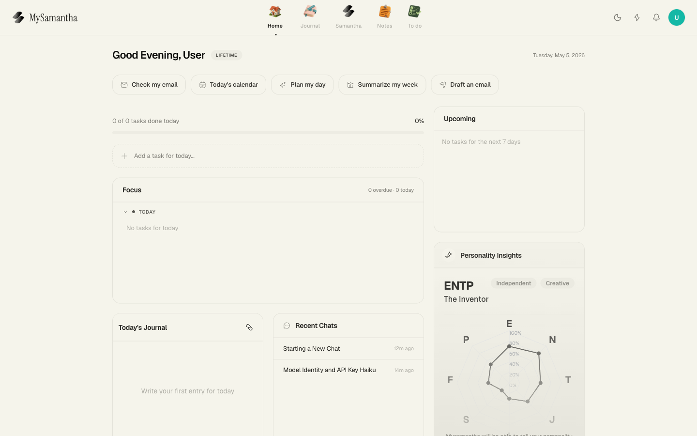
Task: Open the user avatar menu
Action: click(x=677, y=17)
